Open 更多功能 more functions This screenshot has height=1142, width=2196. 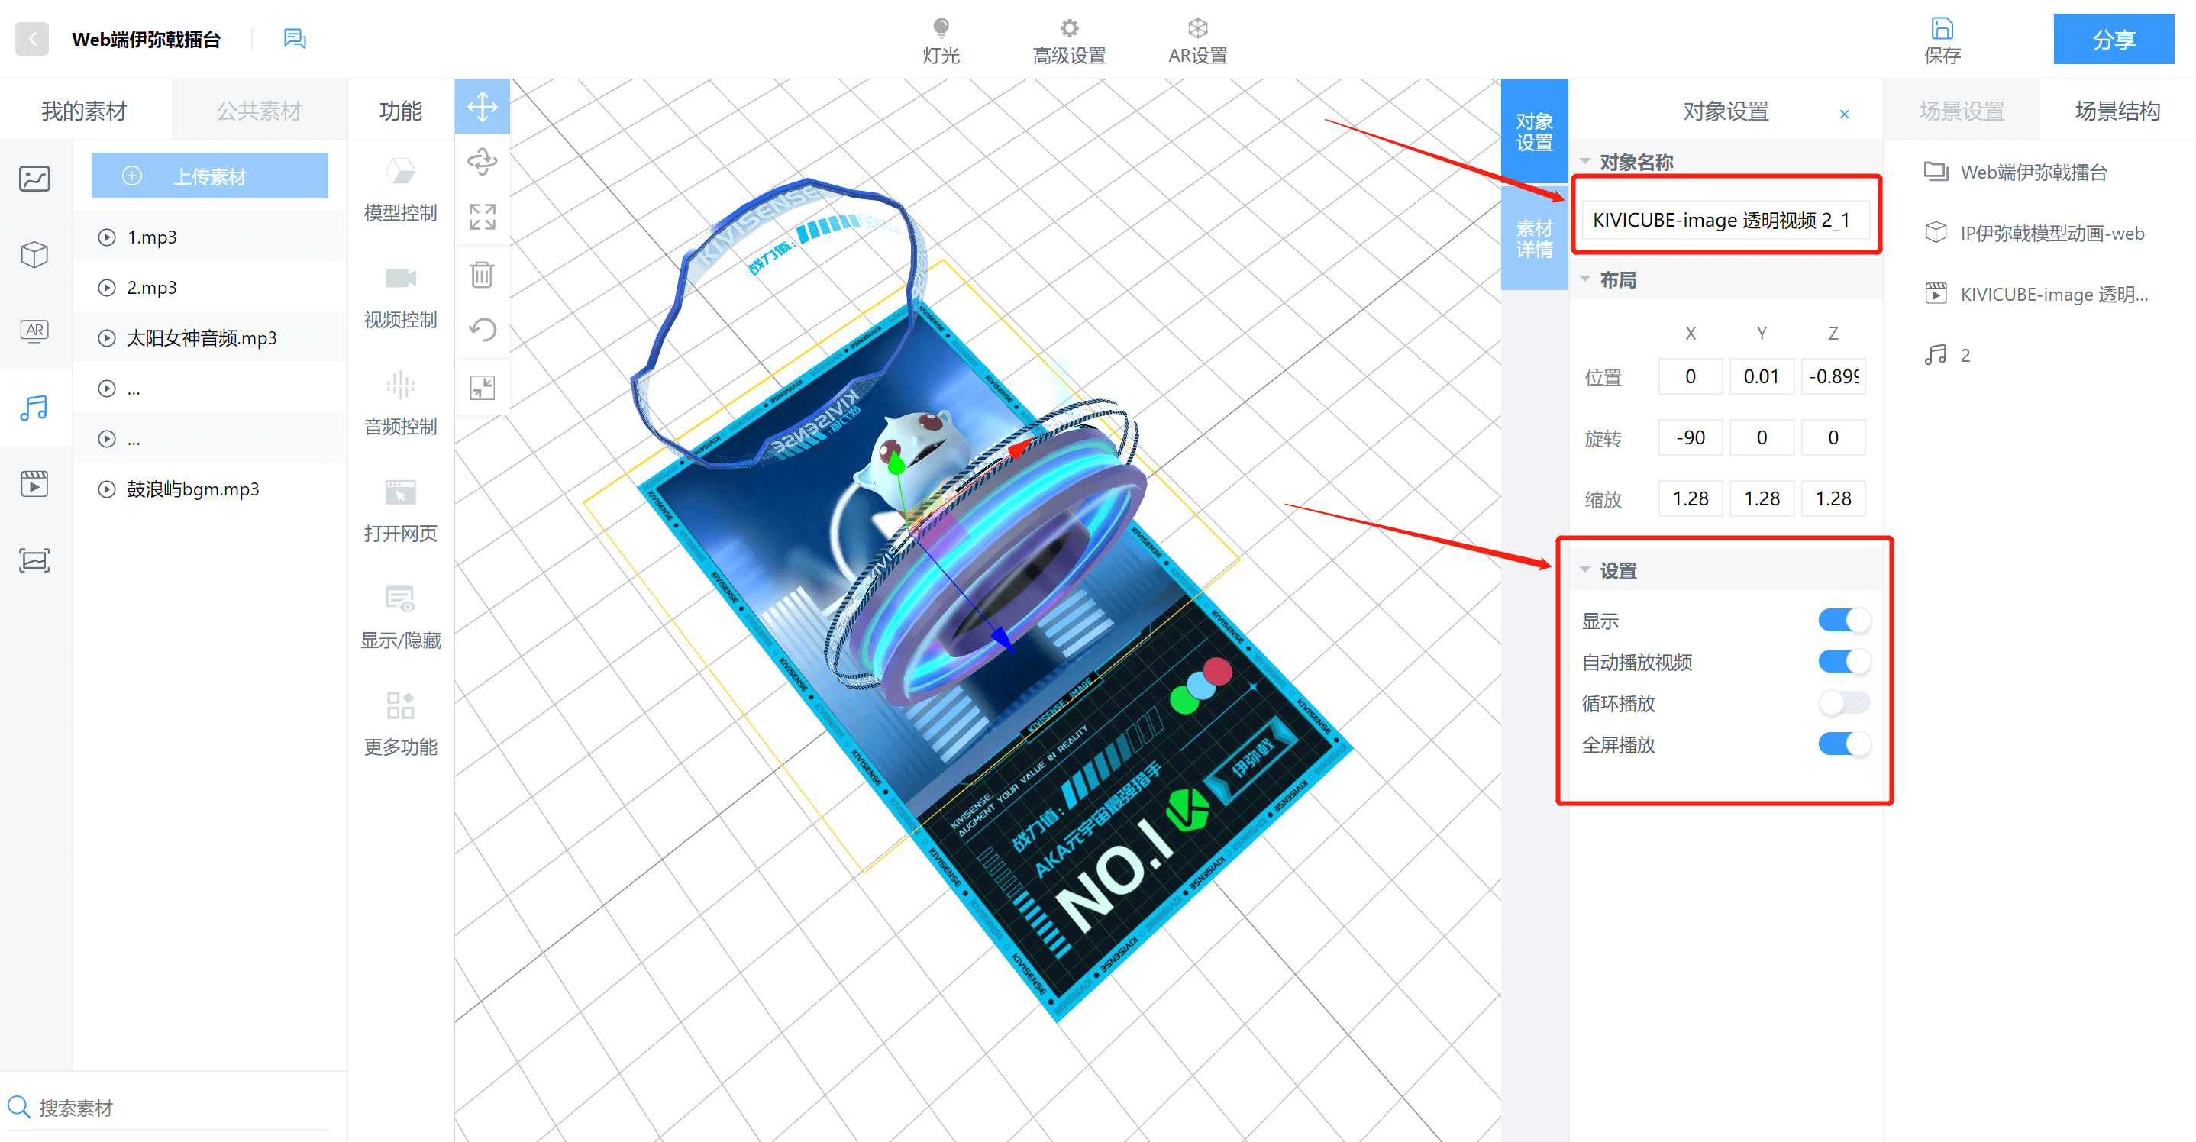coord(400,724)
